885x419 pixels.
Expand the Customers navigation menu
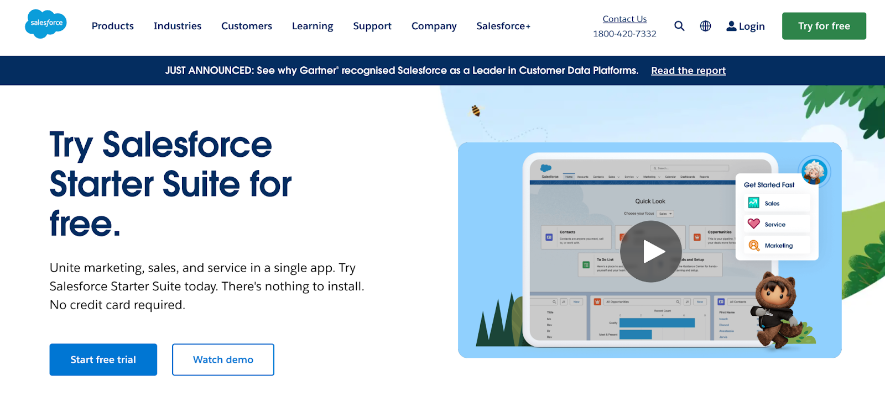(x=247, y=26)
